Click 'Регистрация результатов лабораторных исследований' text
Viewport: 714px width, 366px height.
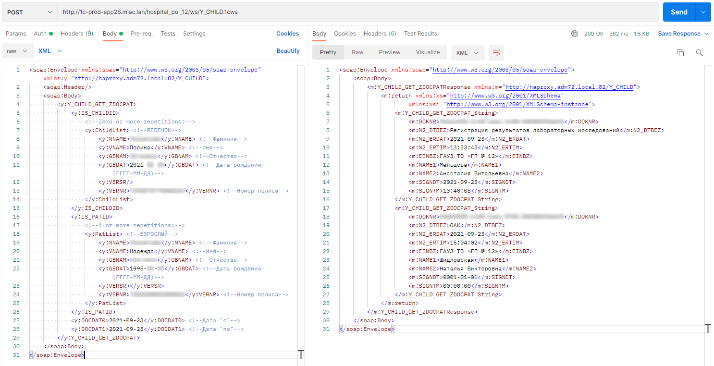click(x=534, y=130)
